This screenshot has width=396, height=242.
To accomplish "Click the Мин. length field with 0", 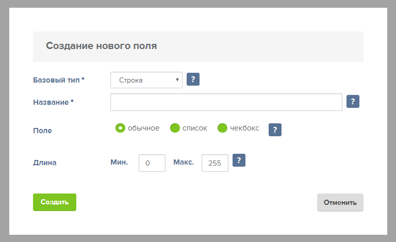I will (152, 163).
